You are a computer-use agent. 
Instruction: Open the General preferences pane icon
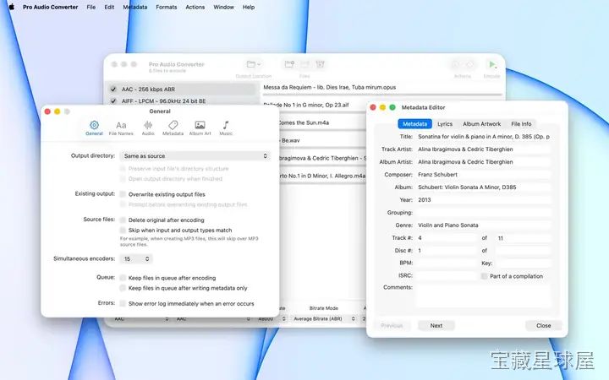click(x=94, y=125)
